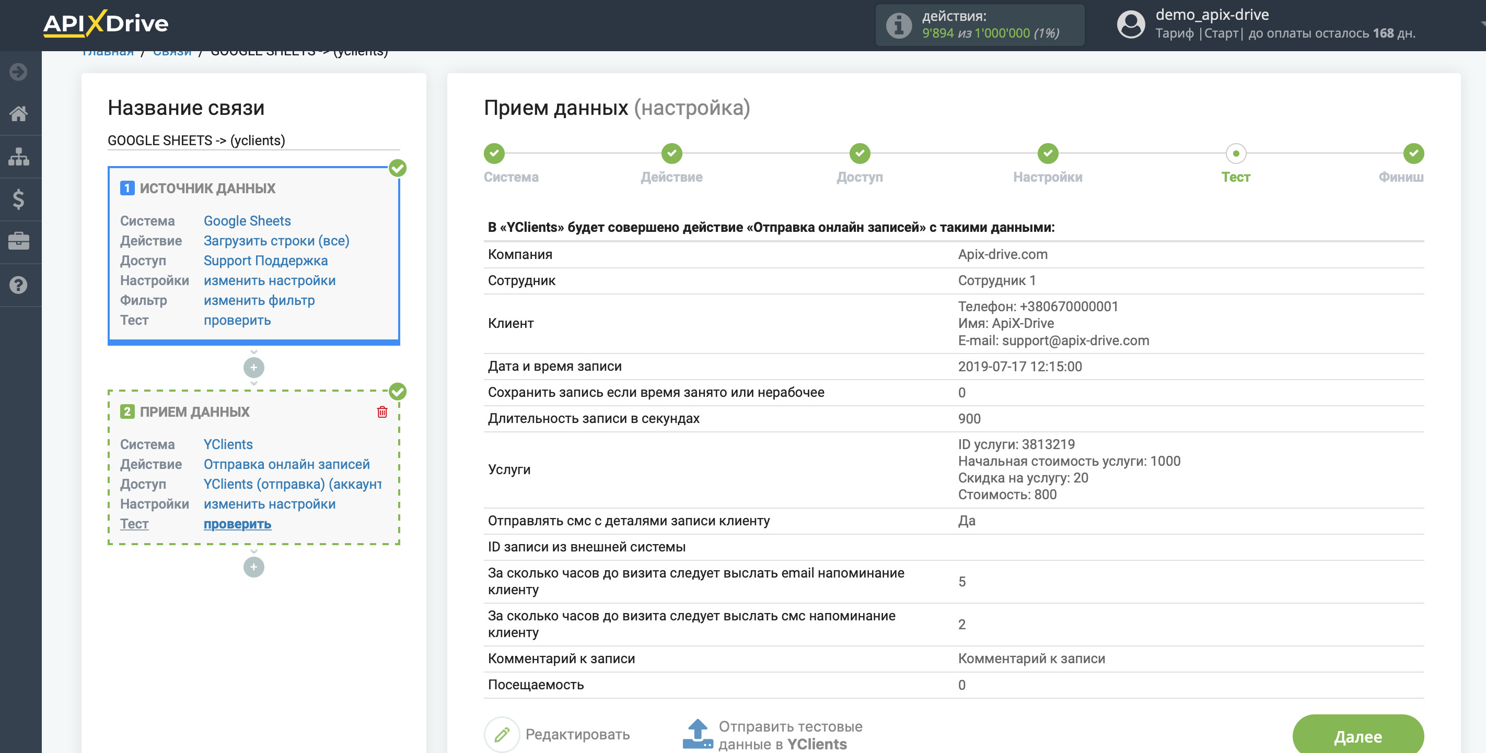Image resolution: width=1486 pixels, height=753 pixels.
Task: Click the actions counter 9'894 из 1'000'000
Action: pyautogui.click(x=991, y=33)
